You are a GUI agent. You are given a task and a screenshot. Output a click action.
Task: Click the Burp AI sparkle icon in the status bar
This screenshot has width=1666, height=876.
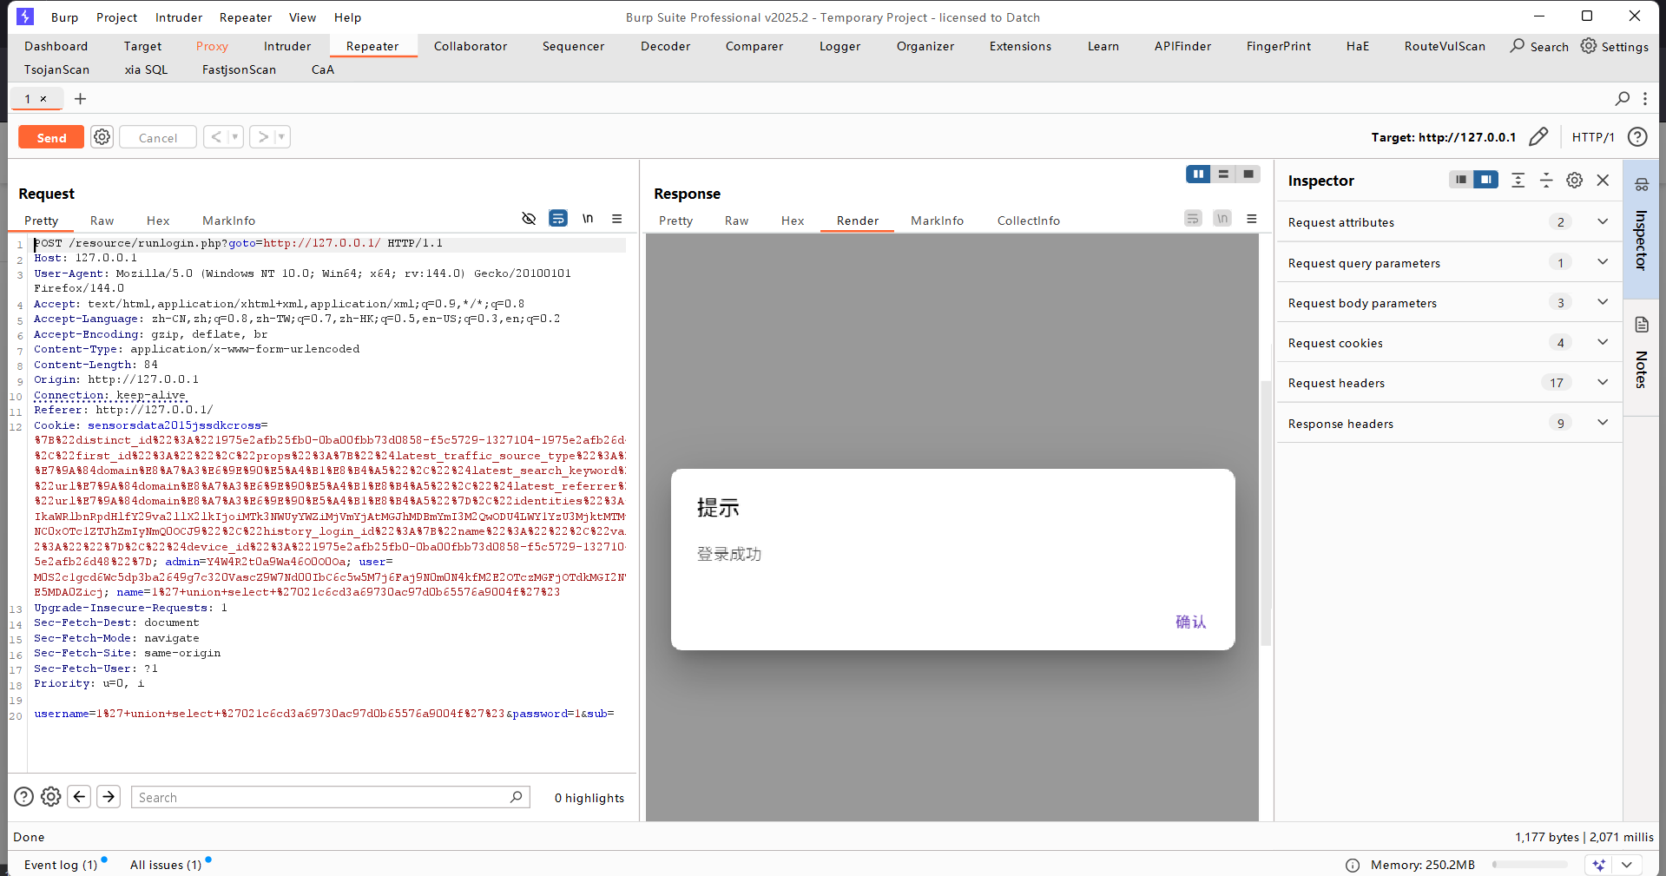[1599, 865]
